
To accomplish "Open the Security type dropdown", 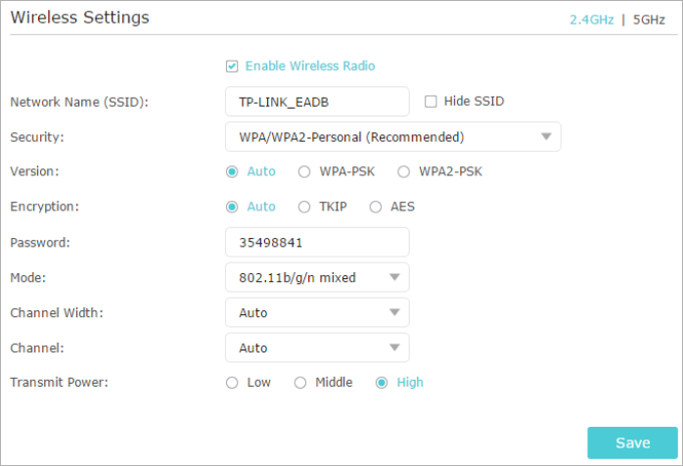I will click(x=392, y=136).
